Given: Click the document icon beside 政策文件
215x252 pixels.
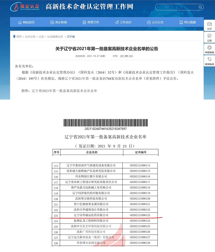Looking at the screenshot, I should [84, 22].
